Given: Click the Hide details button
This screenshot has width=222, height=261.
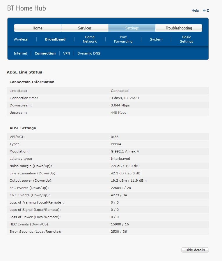Looking at the screenshot, I should click(195, 250).
